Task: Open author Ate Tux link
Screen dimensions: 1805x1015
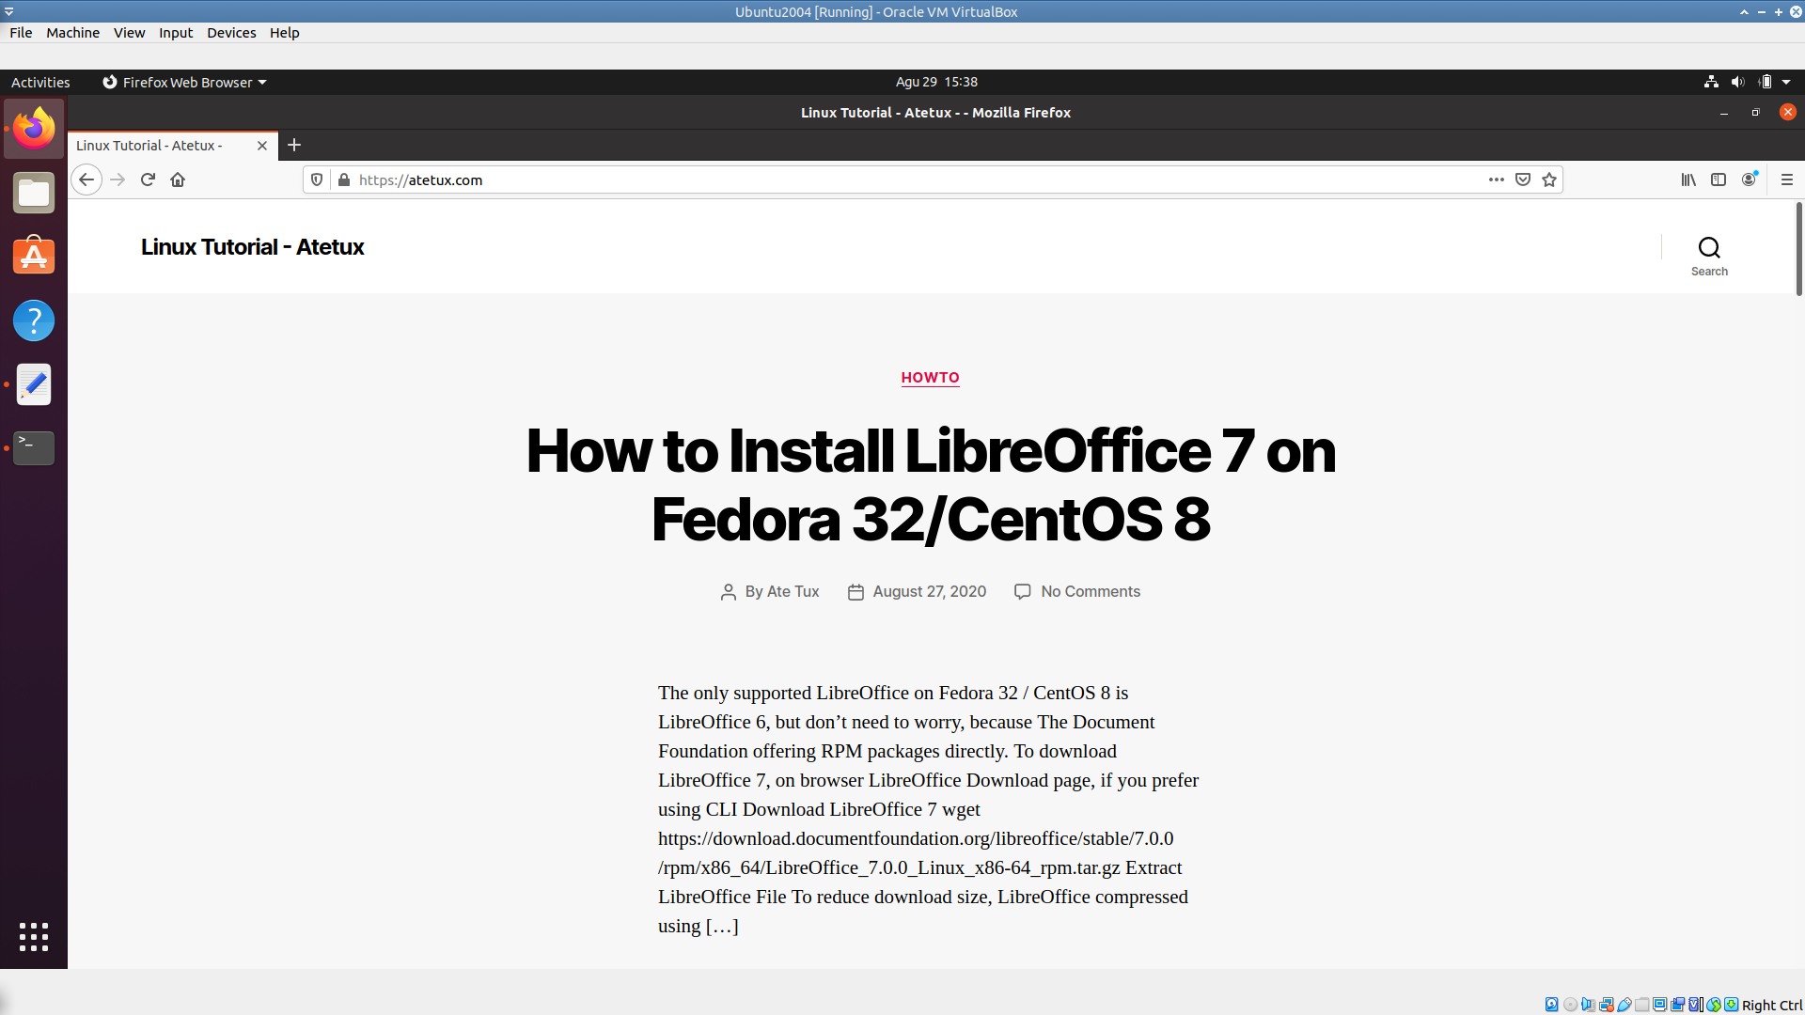Action: pos(793,591)
